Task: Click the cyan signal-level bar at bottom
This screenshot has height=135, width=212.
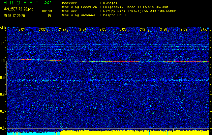Action: (x=33, y=133)
